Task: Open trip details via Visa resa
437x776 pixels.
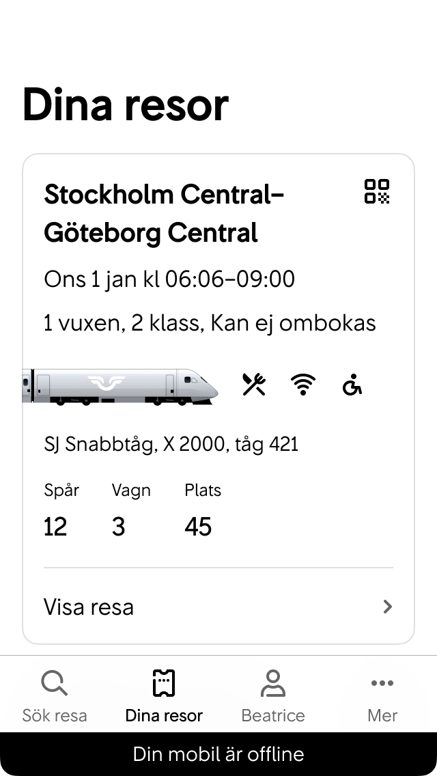Action: pos(89,607)
